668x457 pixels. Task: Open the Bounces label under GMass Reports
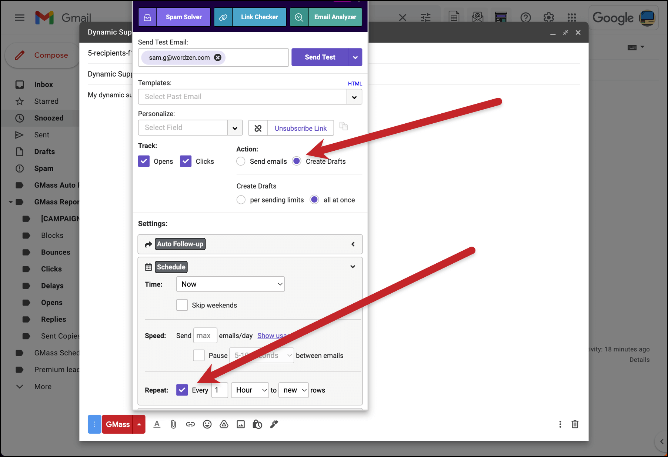[56, 252]
